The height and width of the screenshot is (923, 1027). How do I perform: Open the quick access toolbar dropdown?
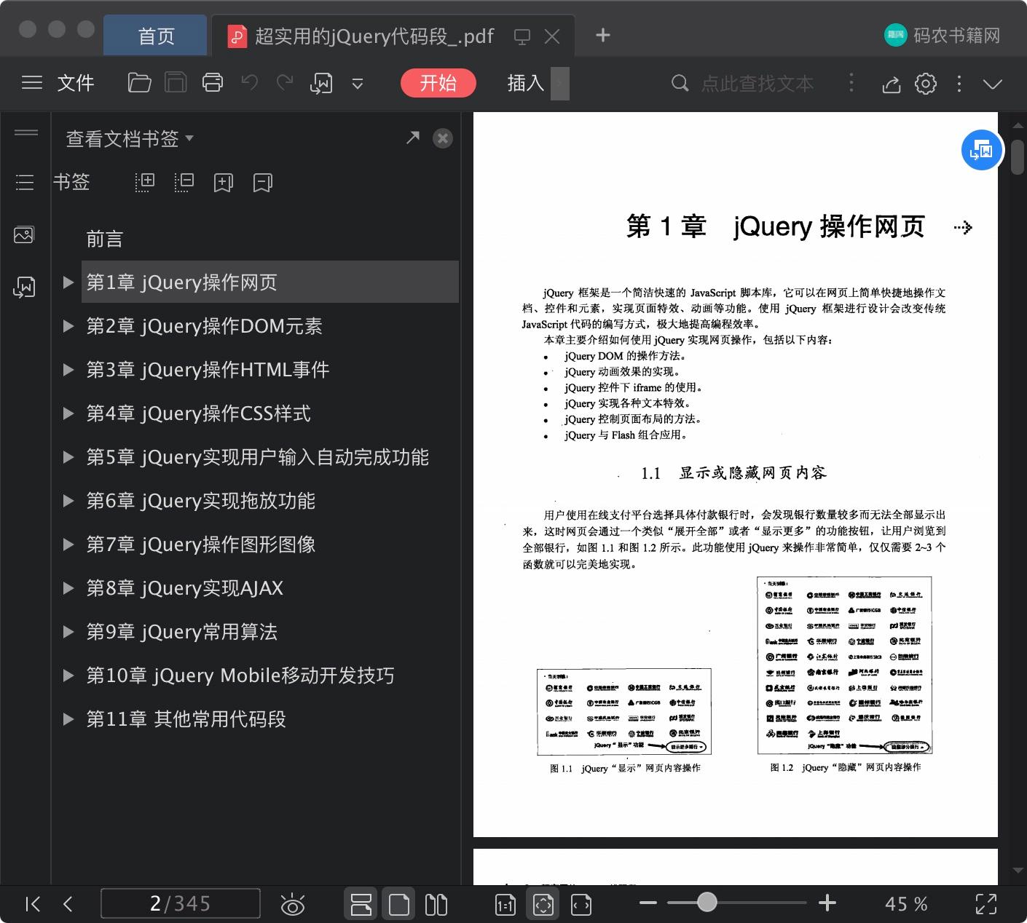pyautogui.click(x=358, y=84)
